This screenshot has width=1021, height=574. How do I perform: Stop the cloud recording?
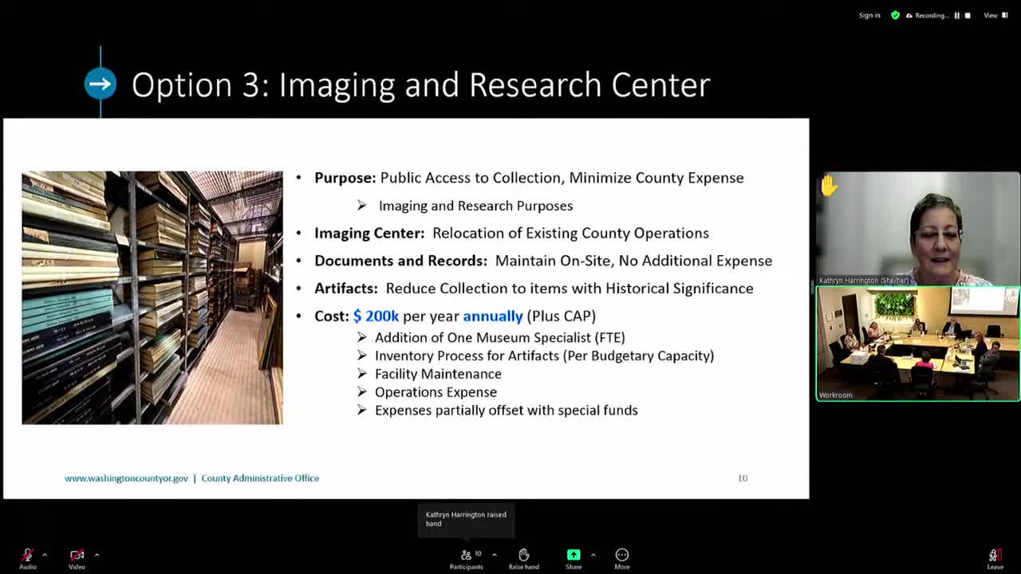click(968, 15)
